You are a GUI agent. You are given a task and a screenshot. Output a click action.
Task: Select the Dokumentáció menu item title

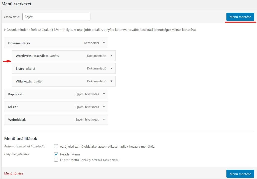tap(19, 43)
